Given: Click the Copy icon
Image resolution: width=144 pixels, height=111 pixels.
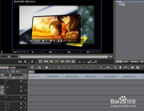Looking at the screenshot, I should point(59,68).
